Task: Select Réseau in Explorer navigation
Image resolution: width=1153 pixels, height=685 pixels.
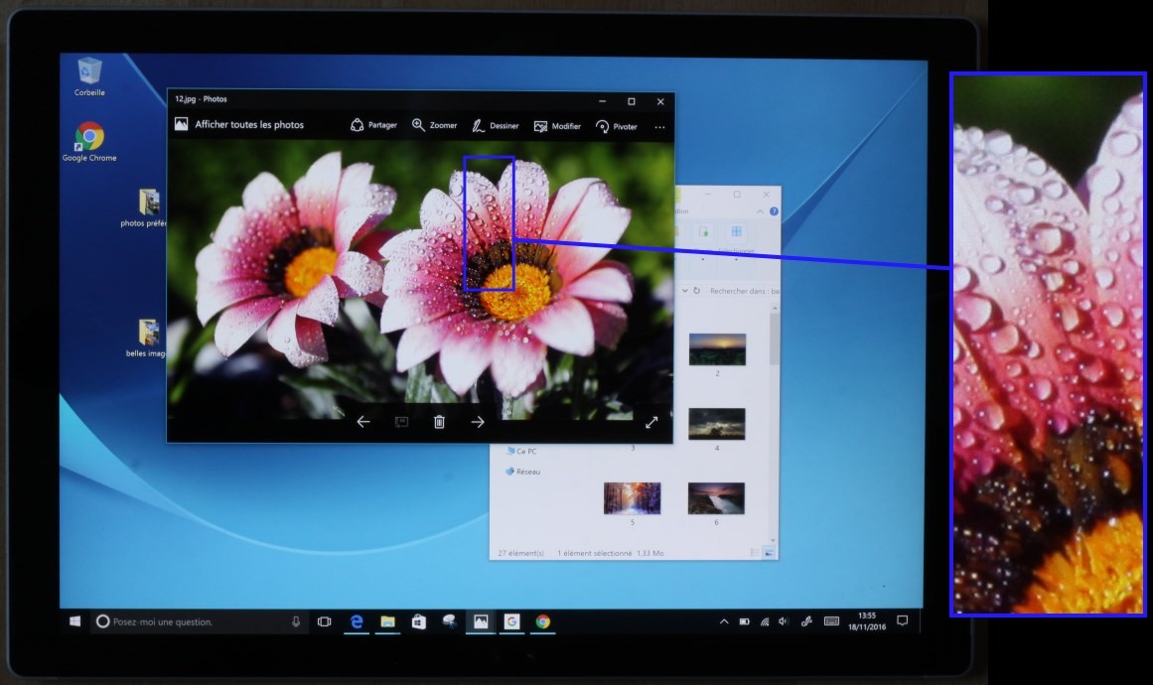Action: pyautogui.click(x=522, y=472)
